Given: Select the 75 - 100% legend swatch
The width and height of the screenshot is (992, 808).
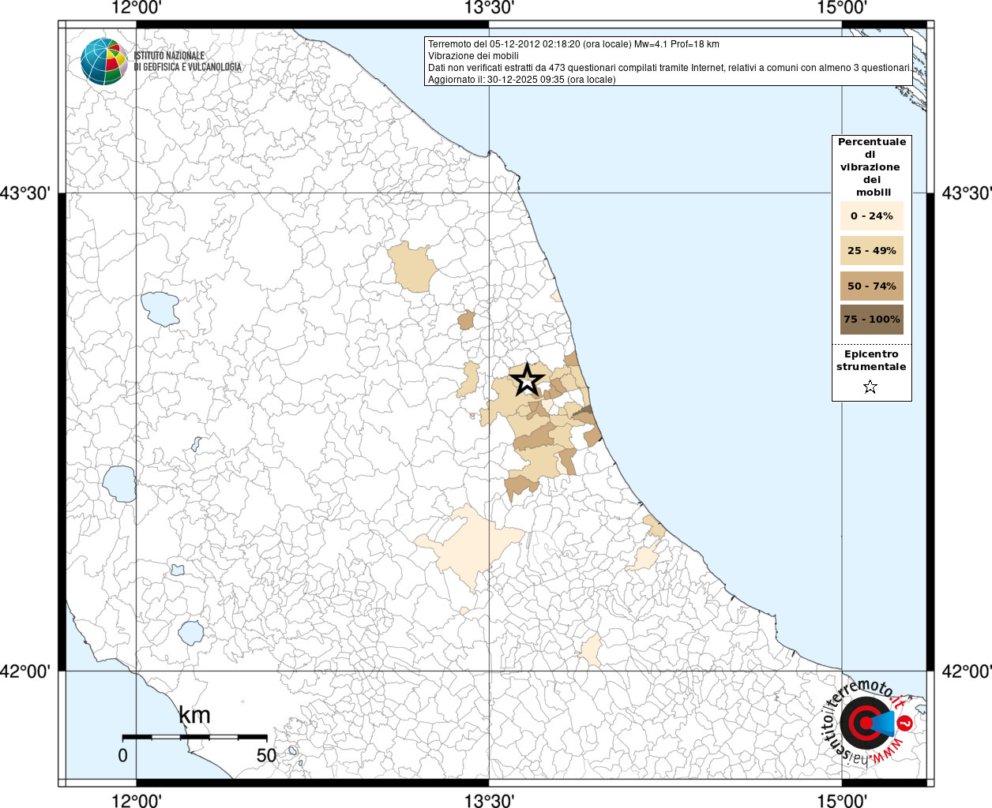Looking at the screenshot, I should [x=871, y=320].
